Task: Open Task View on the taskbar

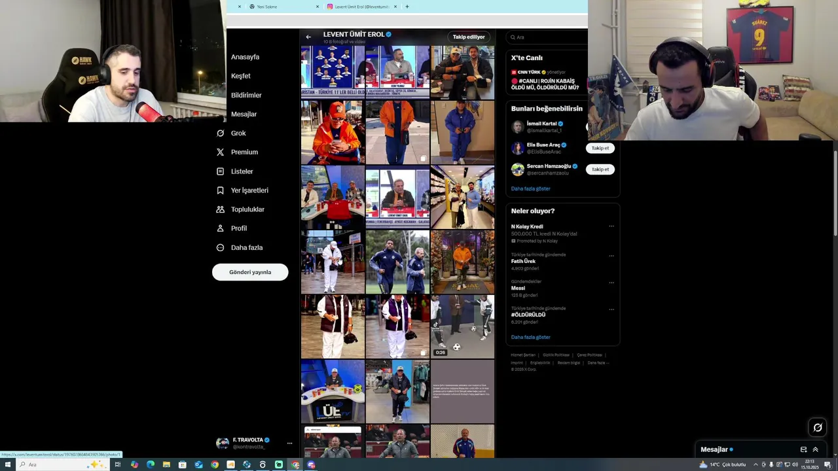Action: 118,464
